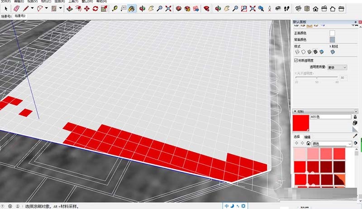Switch to the Top view
The image size is (362, 209).
pyautogui.click(x=307, y=9)
